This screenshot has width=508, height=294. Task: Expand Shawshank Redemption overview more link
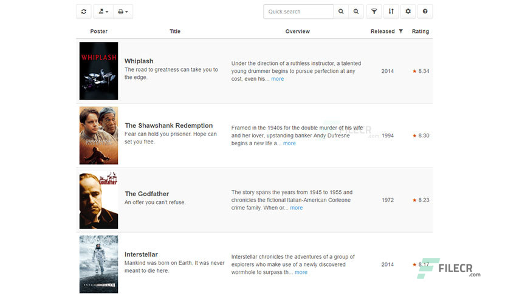tap(289, 143)
